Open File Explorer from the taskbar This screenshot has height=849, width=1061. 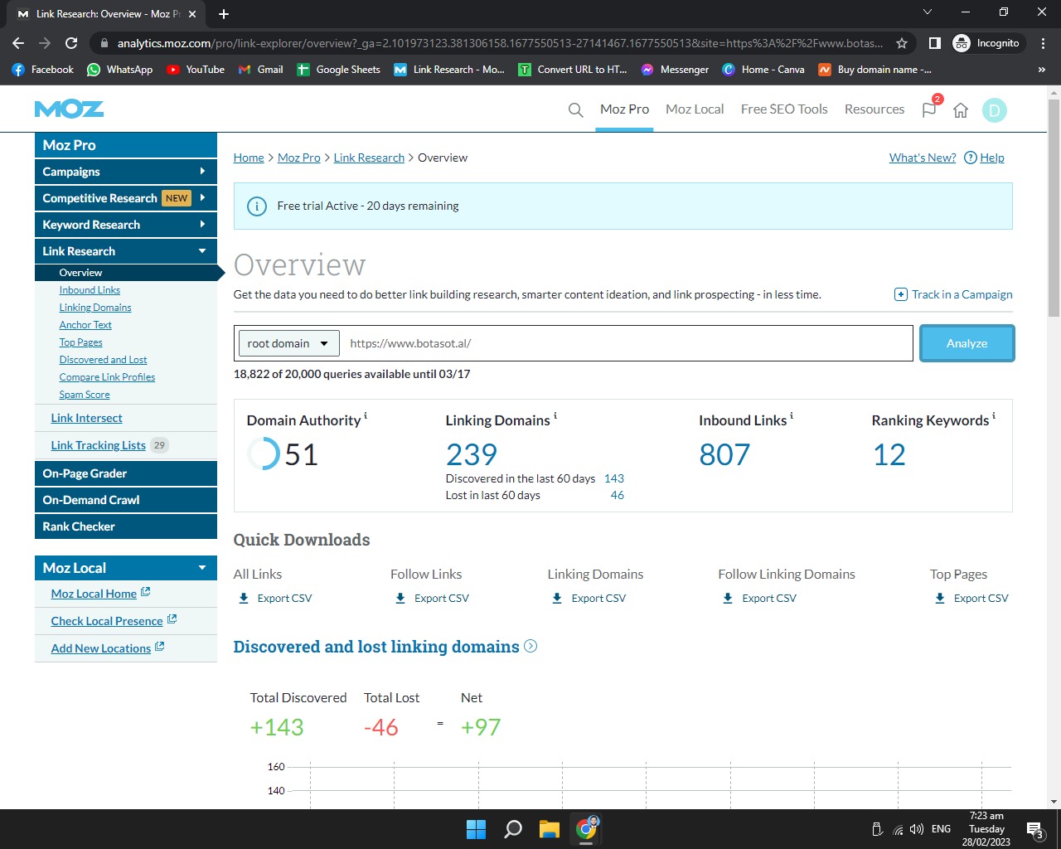point(549,828)
